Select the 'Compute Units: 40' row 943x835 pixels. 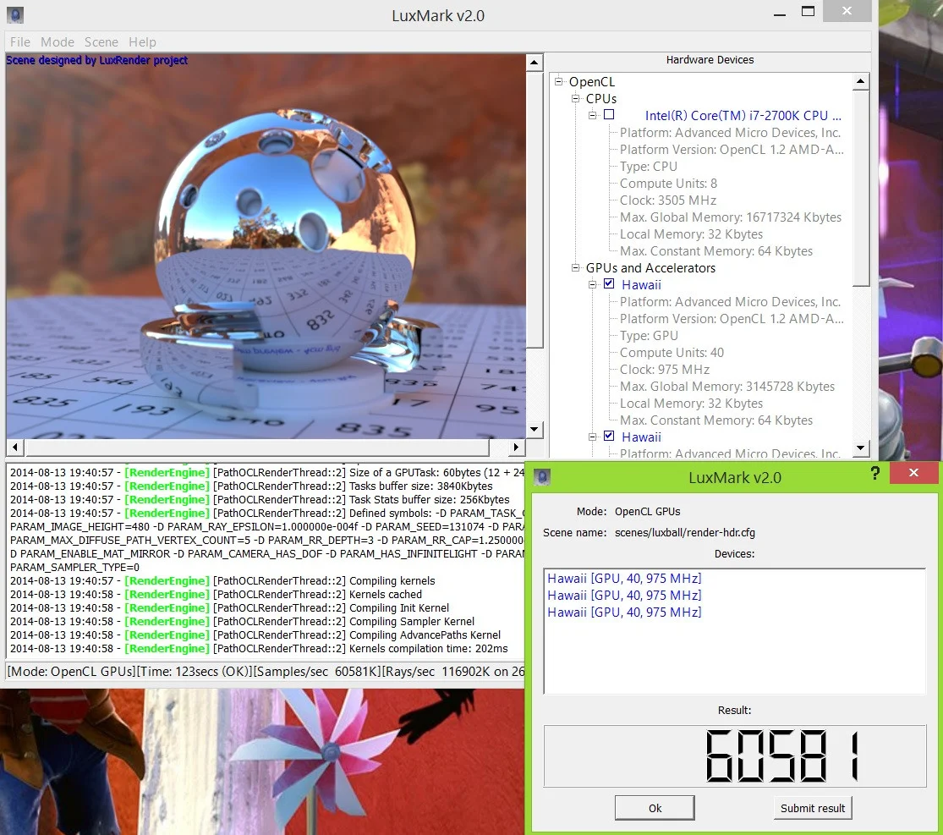pyautogui.click(x=672, y=352)
